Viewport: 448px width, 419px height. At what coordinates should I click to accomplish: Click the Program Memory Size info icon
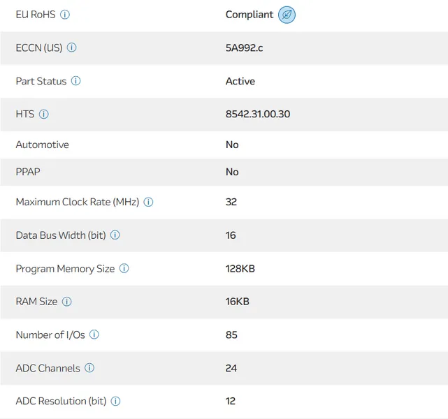tap(124, 268)
